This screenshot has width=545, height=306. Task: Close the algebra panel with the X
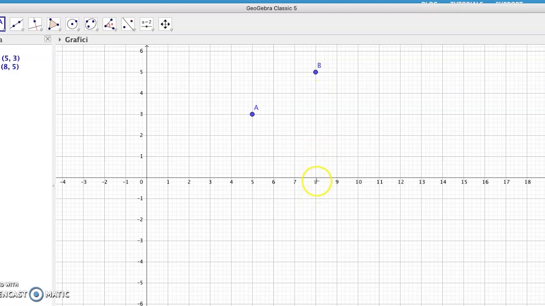click(48, 39)
